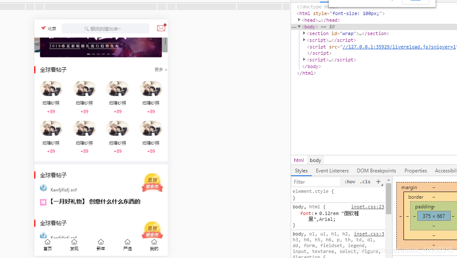Expand the font shorthand property triangle
The width and height of the screenshot is (457, 258).
coord(316,213)
